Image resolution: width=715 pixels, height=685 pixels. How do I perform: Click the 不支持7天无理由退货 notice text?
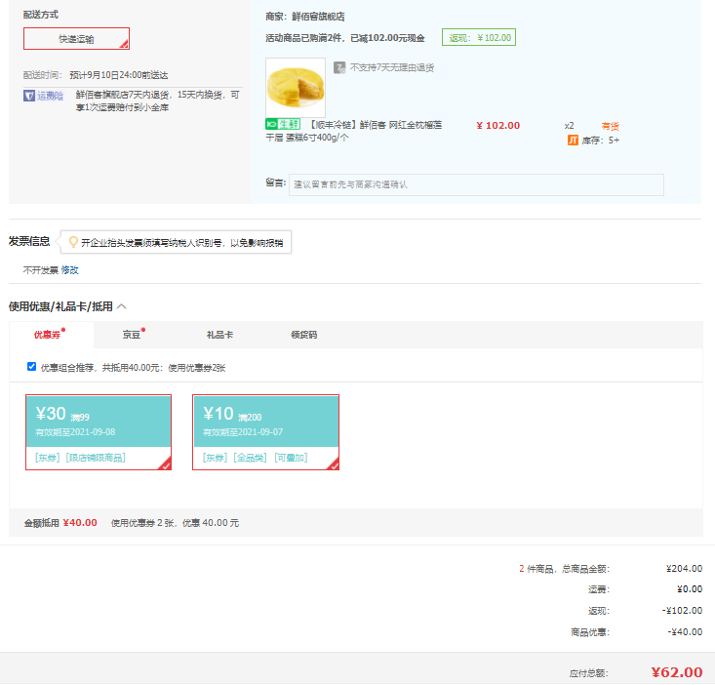tap(392, 67)
